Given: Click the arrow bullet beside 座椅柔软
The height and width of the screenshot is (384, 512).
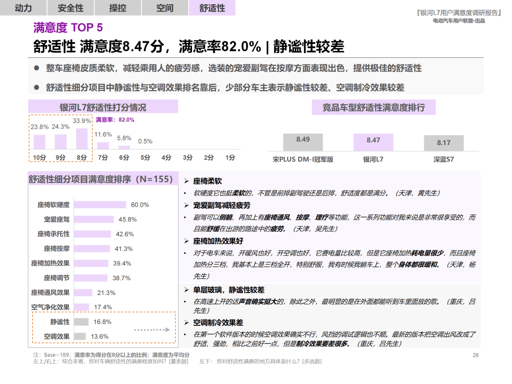Looking at the screenshot, I should click(186, 181).
